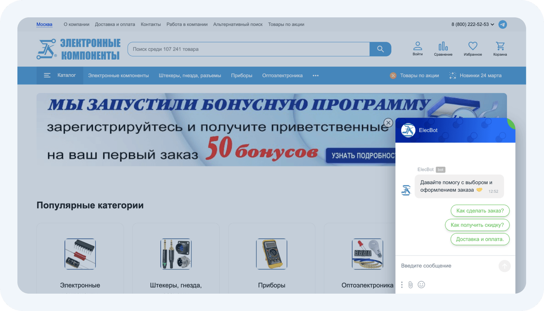Image resolution: width=544 pixels, height=311 pixels.
Task: Open the Telegram icon near the phone number
Action: pyautogui.click(x=503, y=24)
